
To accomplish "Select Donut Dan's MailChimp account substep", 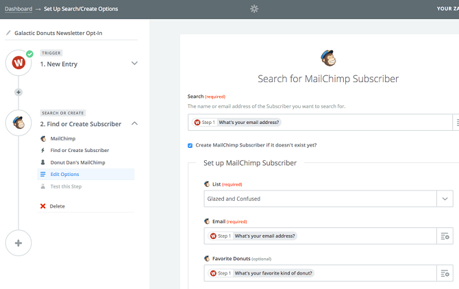I will pos(86,162).
